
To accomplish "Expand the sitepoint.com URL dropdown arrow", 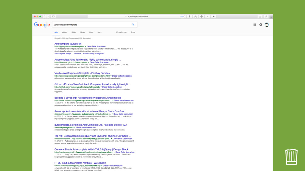I will [113, 101].
